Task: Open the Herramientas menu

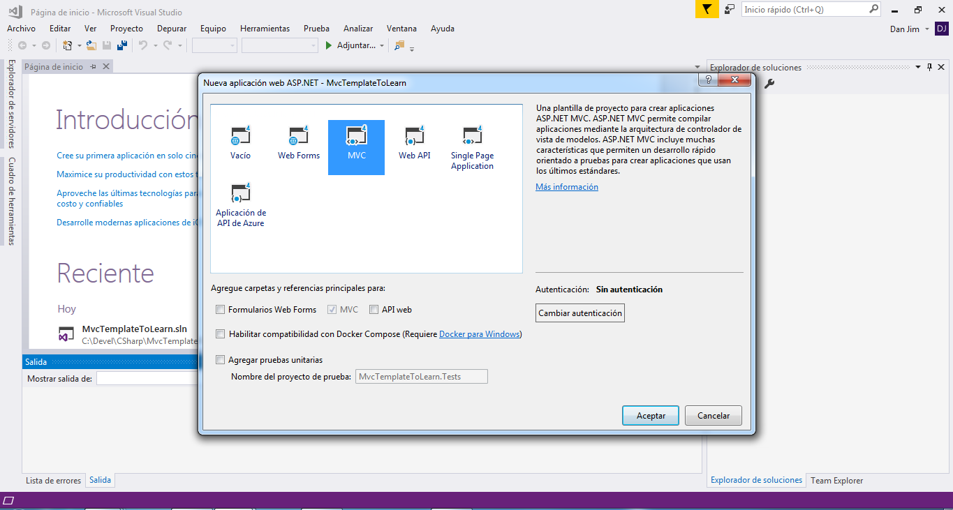Action: [x=265, y=29]
